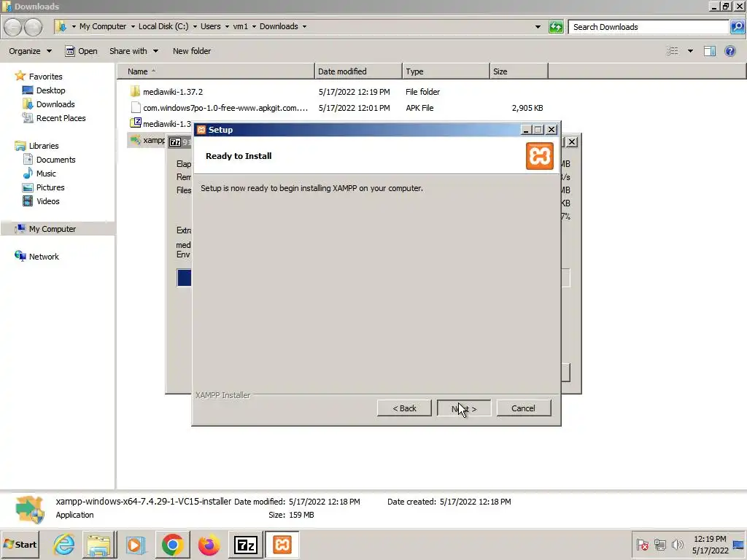Close the 7-Zip extraction window behind Setup

(572, 142)
